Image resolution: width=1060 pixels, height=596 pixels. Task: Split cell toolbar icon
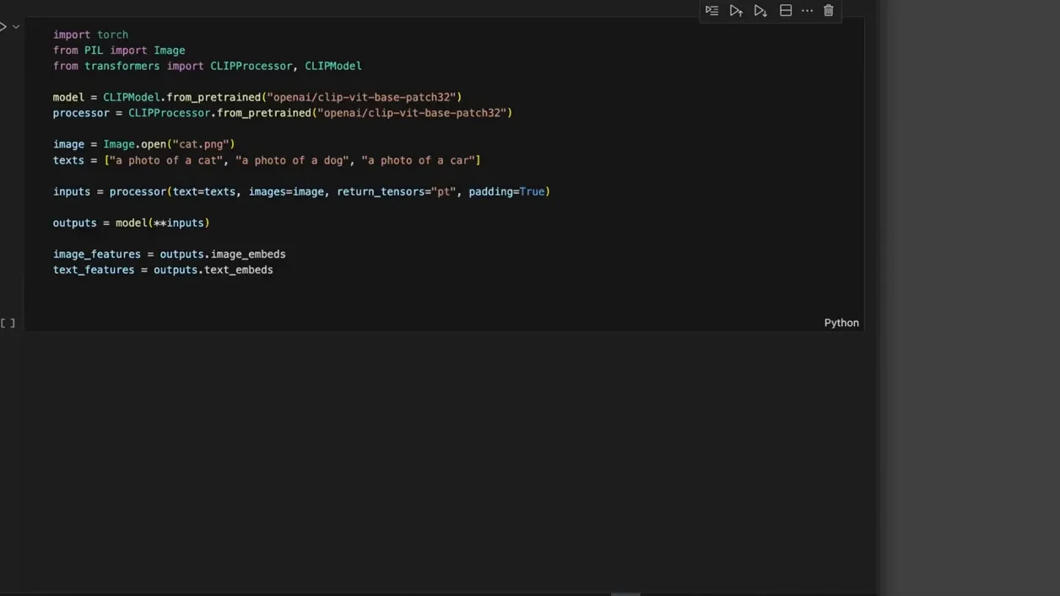click(786, 11)
